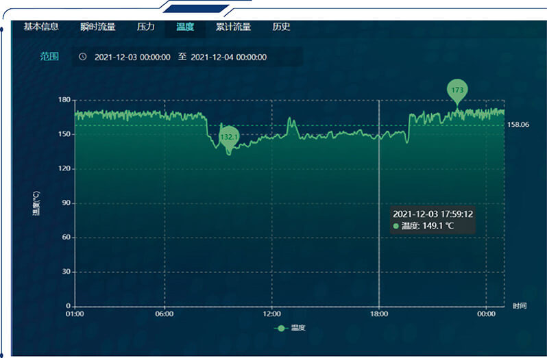Screen dimensions: 547x358
Task: Click the 00:00 x-axis label
Action: (486, 314)
